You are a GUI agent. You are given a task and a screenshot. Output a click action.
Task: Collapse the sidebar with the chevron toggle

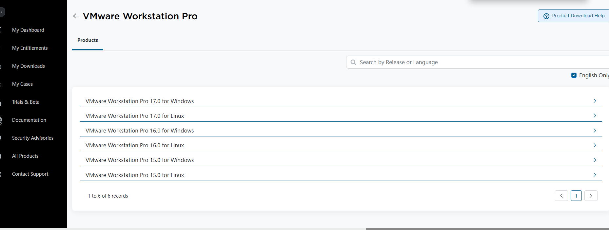(x=2, y=12)
